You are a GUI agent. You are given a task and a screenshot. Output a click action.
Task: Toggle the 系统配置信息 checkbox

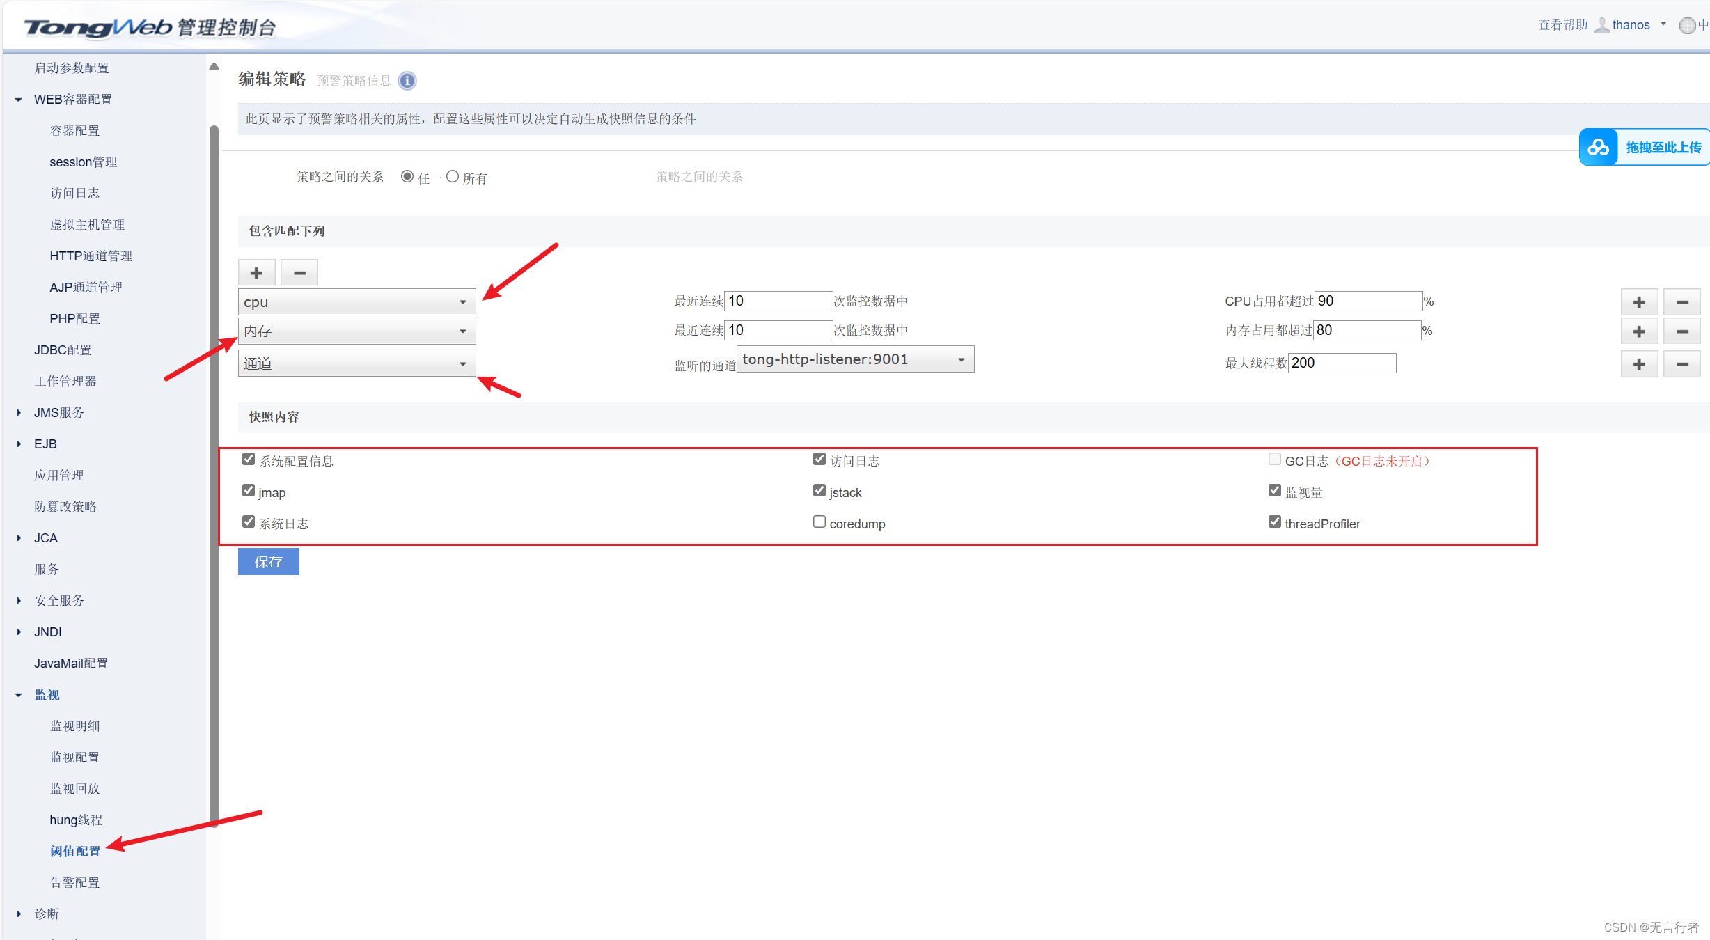pos(248,461)
